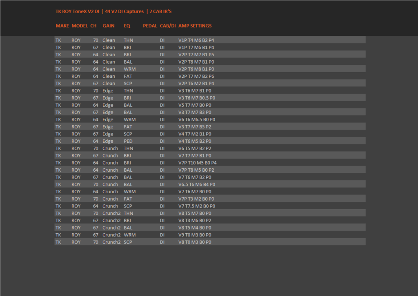Click the THN EQ cell in the Edge row

point(129,91)
